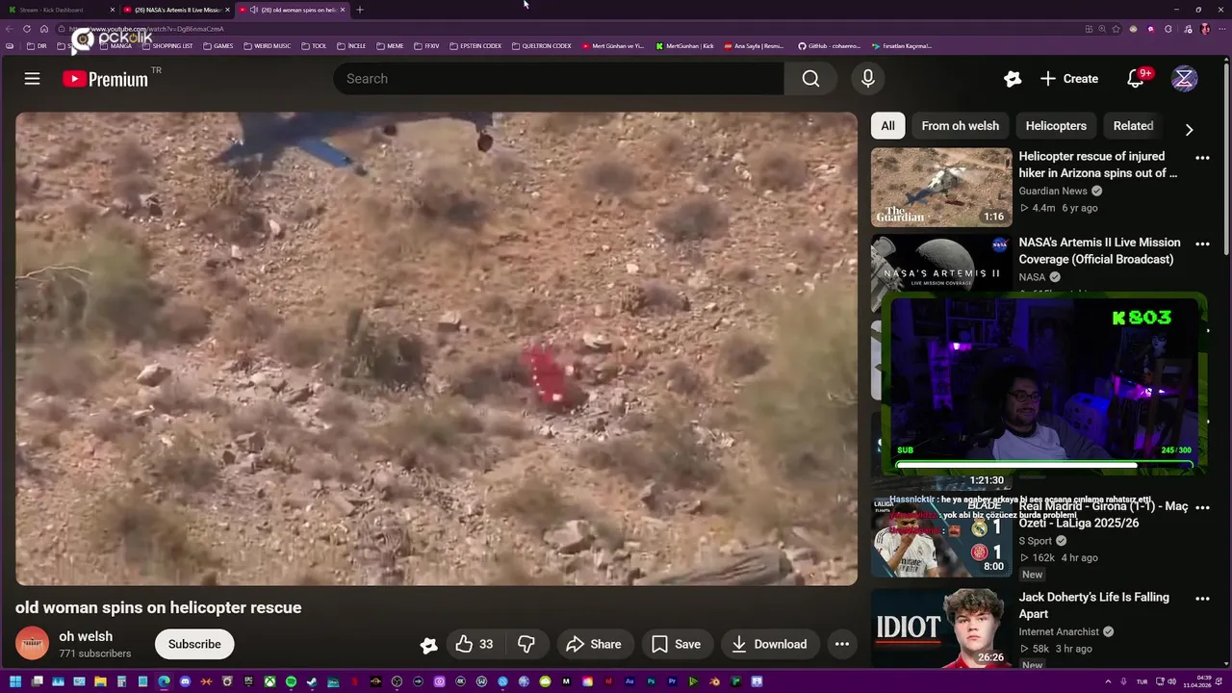Open the notifications bell
The width and height of the screenshot is (1232, 693).
(x=1136, y=79)
